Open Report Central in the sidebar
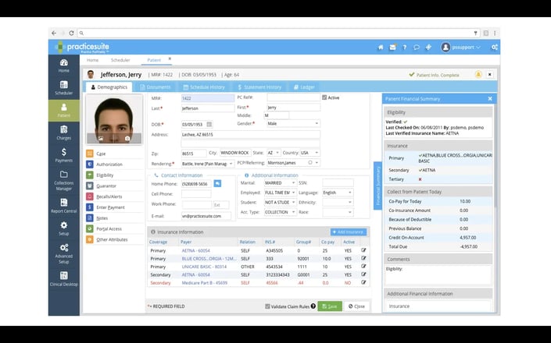Screen dimensions: 551x343 [63, 206]
